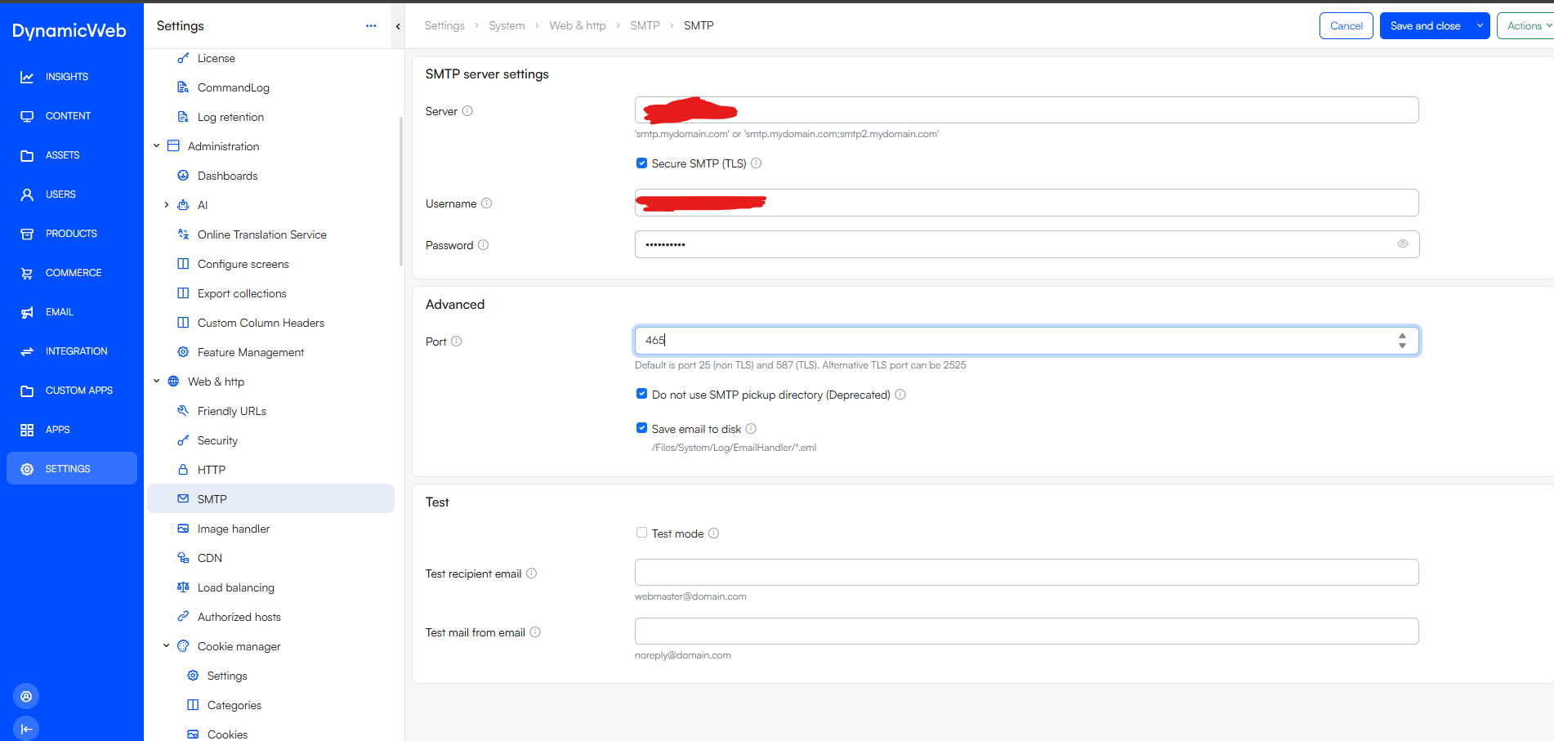Expand the AI tree node
Image resolution: width=1554 pixels, height=741 pixels.
tap(167, 205)
